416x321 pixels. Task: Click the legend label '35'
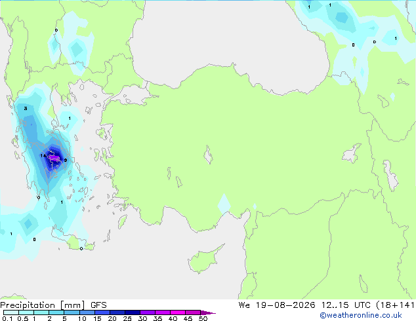157,318
